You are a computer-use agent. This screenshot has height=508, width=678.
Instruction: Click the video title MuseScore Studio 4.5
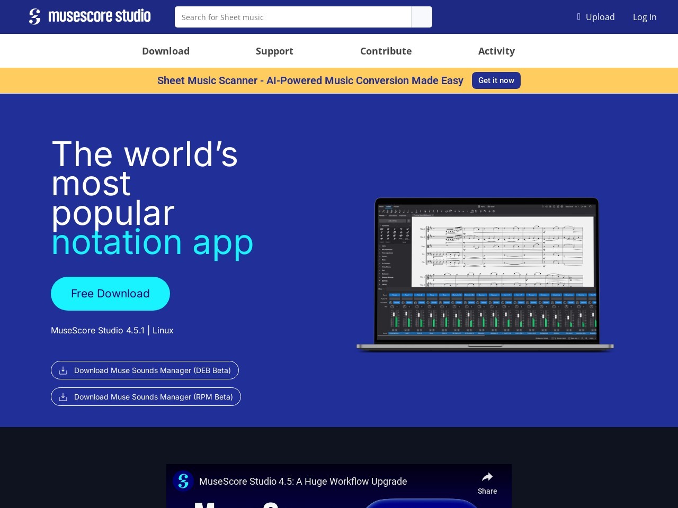pyautogui.click(x=303, y=482)
